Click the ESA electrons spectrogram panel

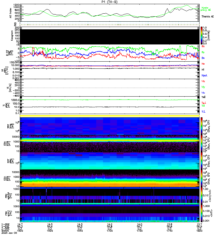point(110,178)
